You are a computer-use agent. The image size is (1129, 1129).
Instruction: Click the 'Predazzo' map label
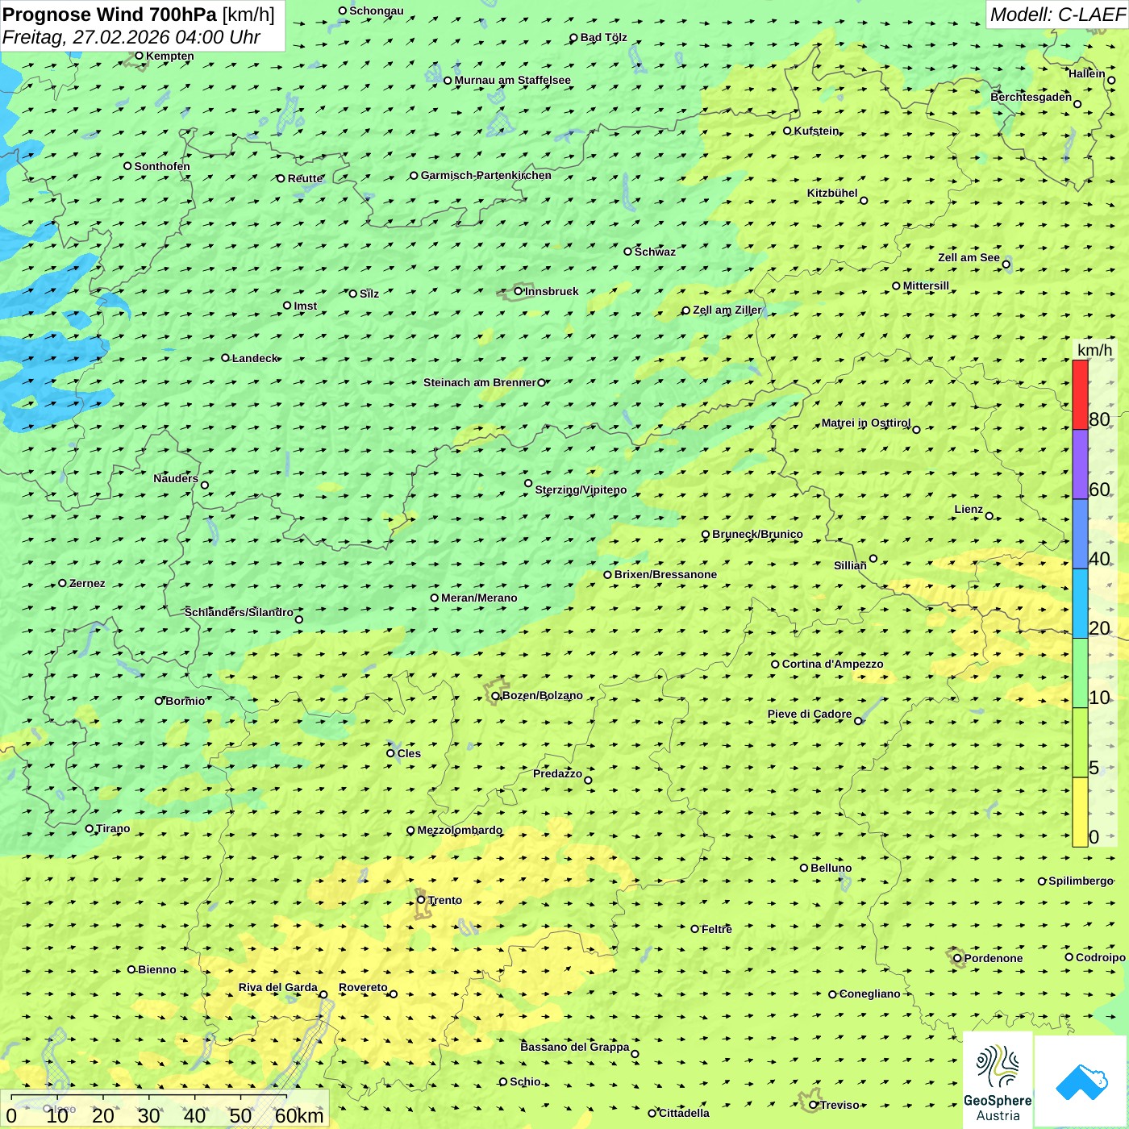[x=557, y=773]
